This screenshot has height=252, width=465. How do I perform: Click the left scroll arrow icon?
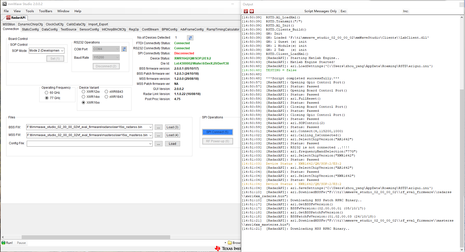coord(3,237)
